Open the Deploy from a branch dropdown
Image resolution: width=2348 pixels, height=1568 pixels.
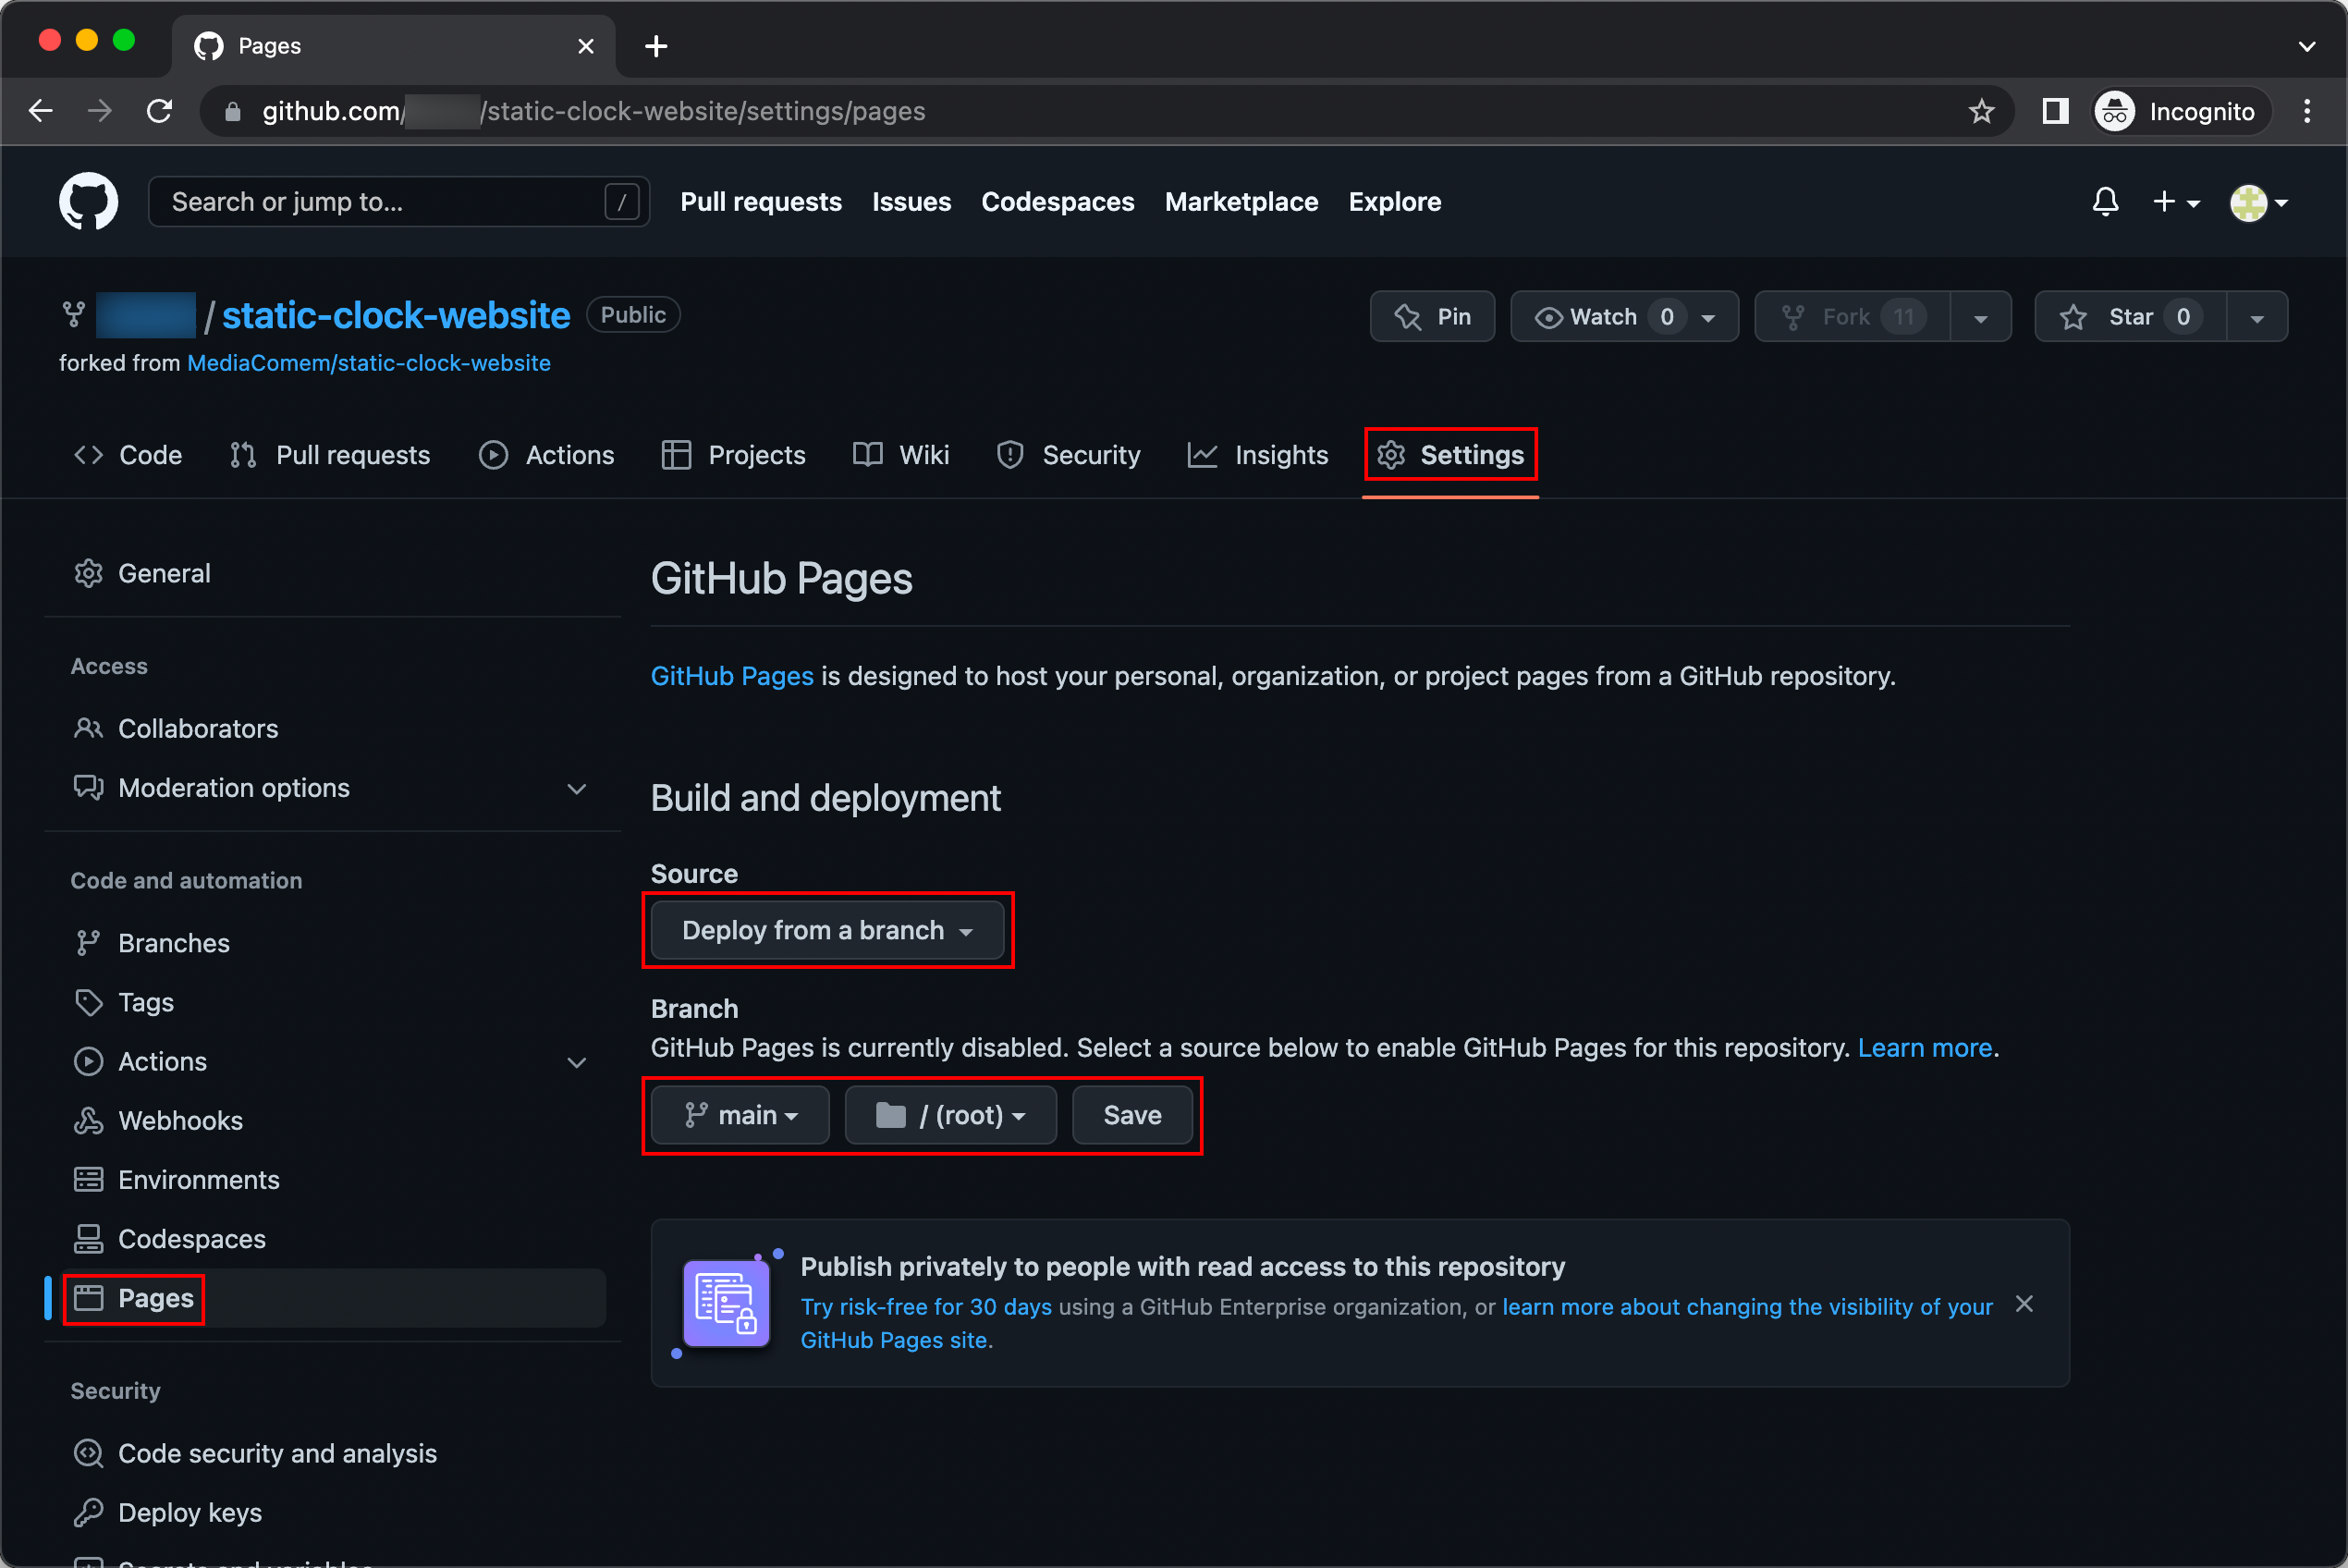(x=827, y=930)
